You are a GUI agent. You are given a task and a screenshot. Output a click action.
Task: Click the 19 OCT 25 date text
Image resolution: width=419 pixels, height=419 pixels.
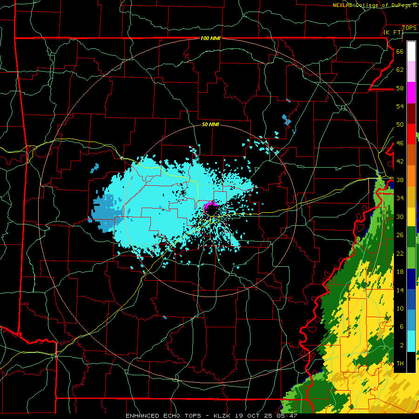point(254,416)
